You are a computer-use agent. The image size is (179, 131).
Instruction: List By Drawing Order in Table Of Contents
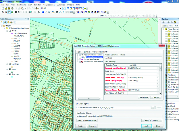pos(2,22)
